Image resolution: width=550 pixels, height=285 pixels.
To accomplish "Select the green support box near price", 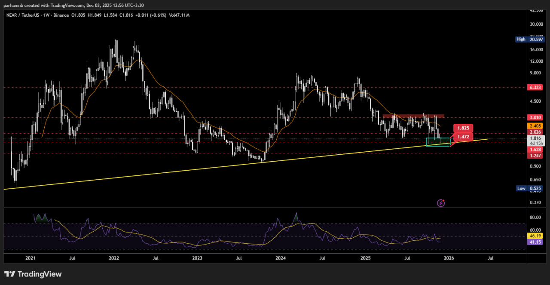I will tap(438, 142).
